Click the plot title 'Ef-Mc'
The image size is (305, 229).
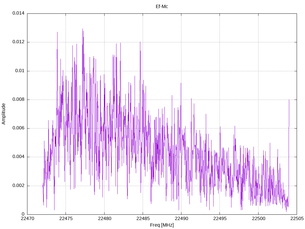[162, 7]
